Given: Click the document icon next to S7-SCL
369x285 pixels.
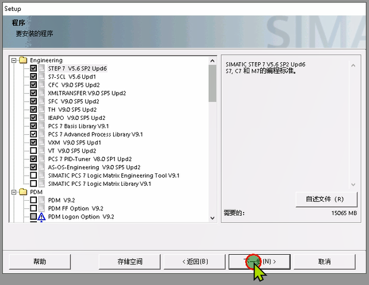Looking at the screenshot, I should point(42,77).
